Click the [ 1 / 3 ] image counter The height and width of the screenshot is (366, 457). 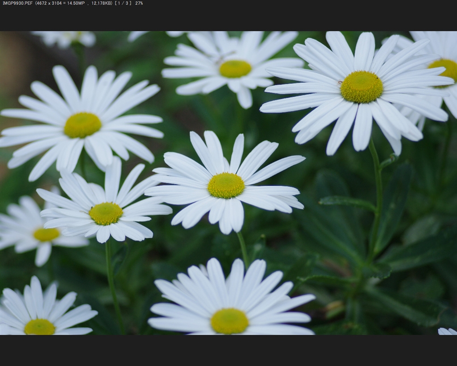tap(123, 3)
